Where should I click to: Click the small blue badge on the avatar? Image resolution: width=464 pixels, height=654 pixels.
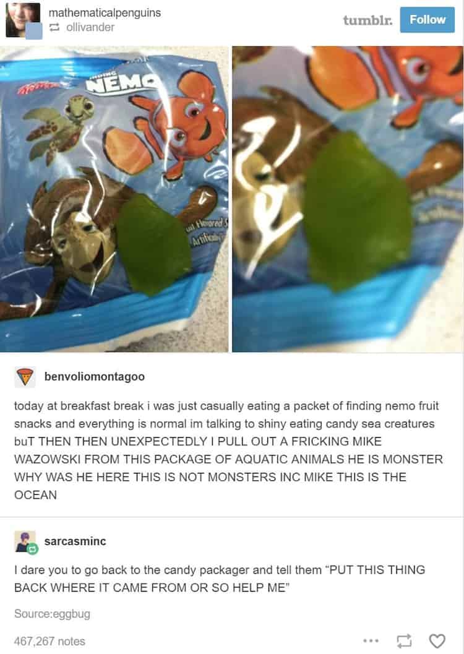(34, 32)
